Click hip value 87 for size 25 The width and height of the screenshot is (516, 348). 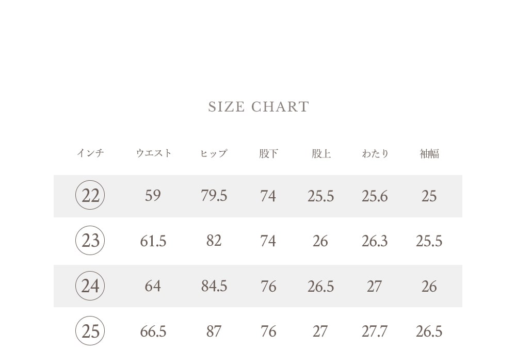tap(214, 331)
